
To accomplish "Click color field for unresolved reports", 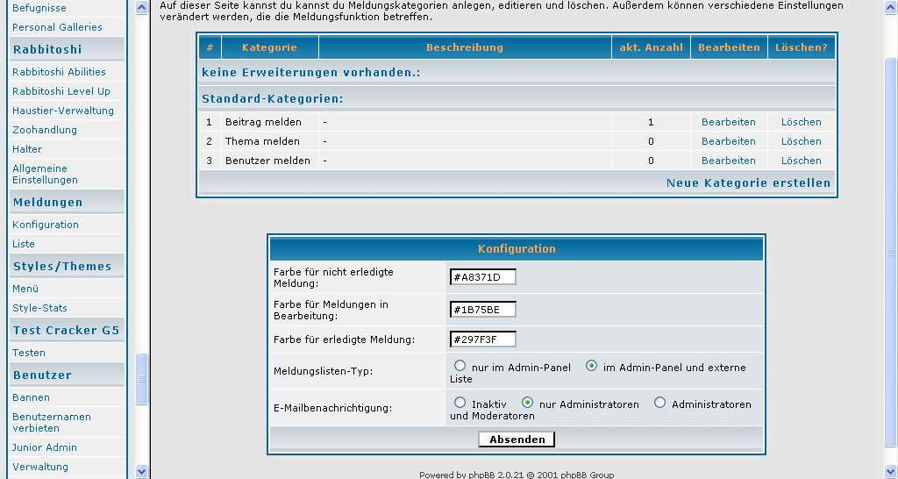I will [x=482, y=277].
